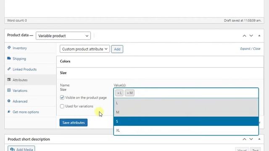The image size is (269, 151).
Task: Open the Advanced tab
Action: (30, 101)
